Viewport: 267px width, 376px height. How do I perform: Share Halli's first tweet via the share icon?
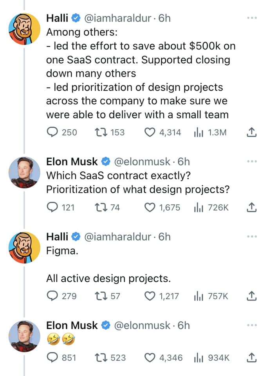(x=251, y=132)
